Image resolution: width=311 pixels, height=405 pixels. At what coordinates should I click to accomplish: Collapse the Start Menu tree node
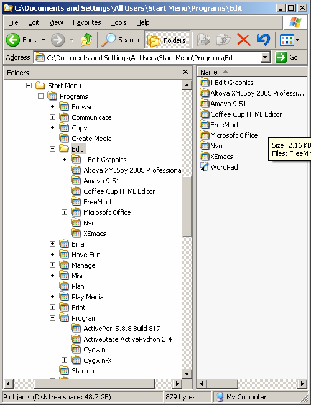click(29, 86)
